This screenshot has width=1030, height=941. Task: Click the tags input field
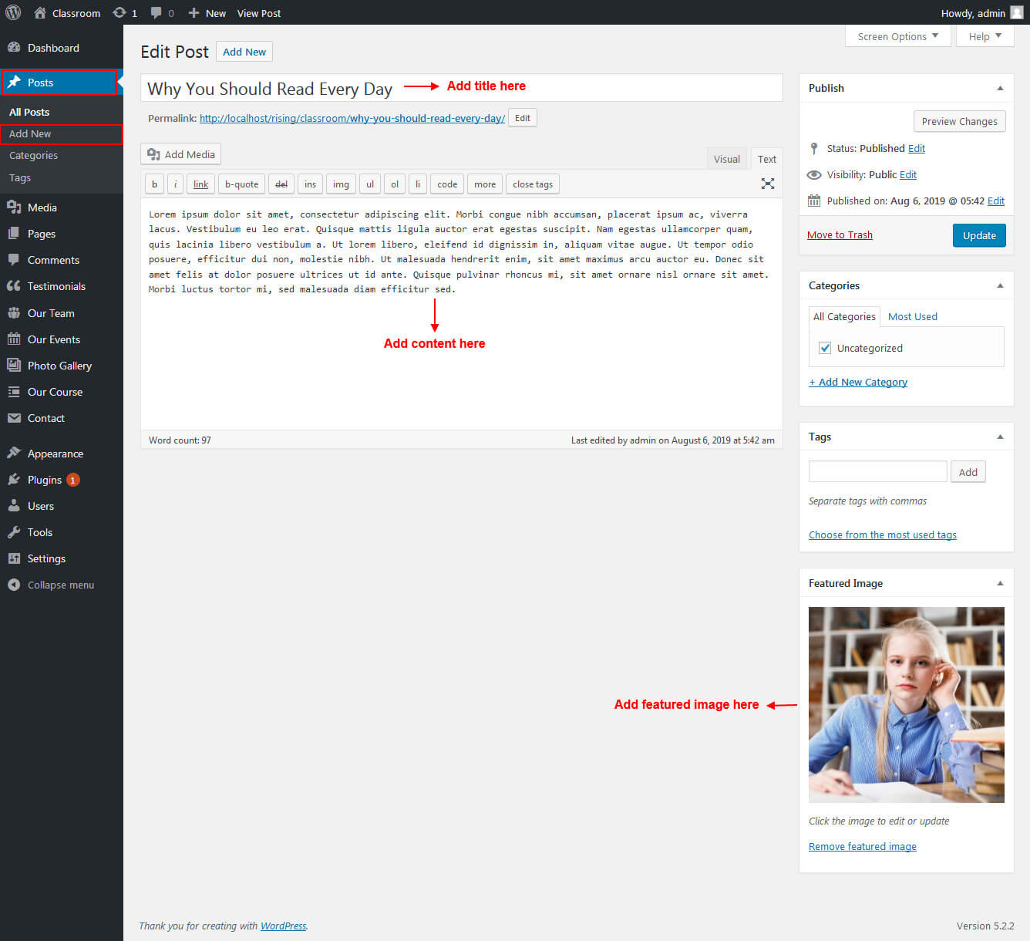(877, 471)
